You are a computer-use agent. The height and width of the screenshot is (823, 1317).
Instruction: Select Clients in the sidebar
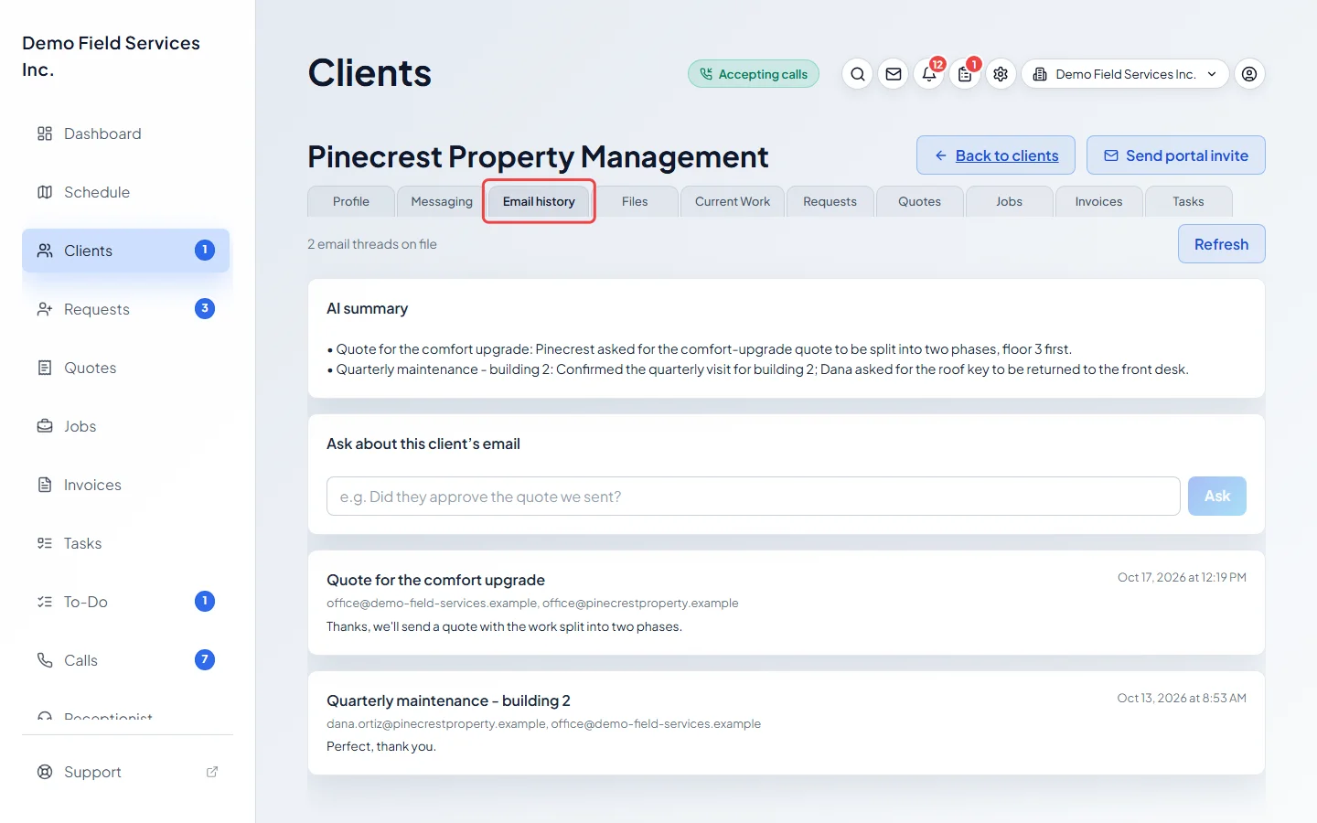pos(126,251)
